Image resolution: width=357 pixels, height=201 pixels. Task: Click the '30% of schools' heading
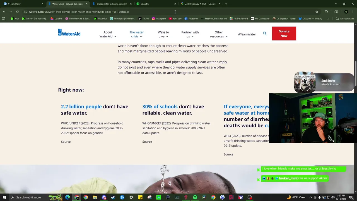160,107
